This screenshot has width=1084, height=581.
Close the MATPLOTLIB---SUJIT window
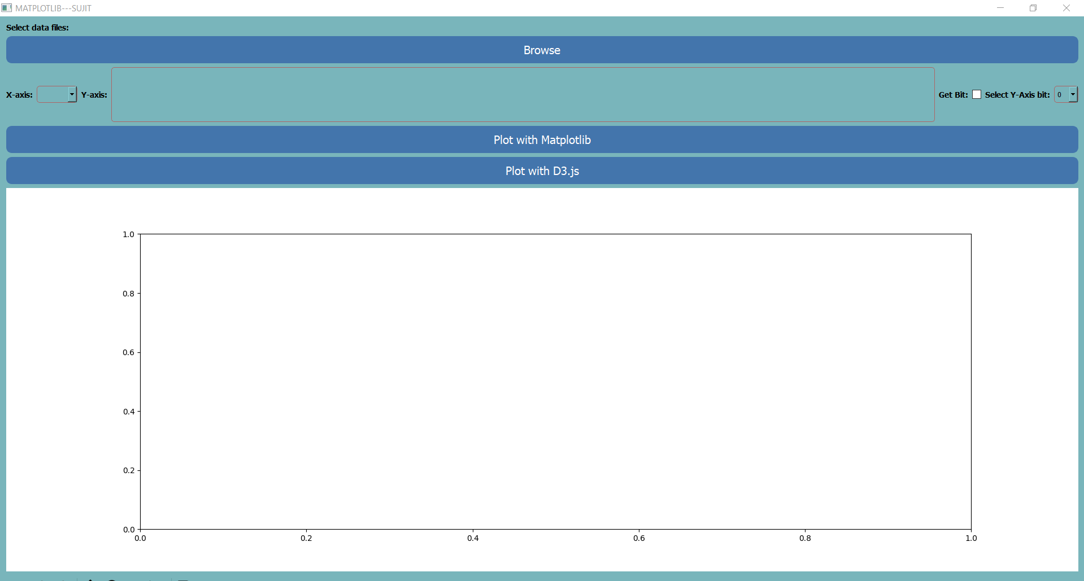[x=1066, y=8]
